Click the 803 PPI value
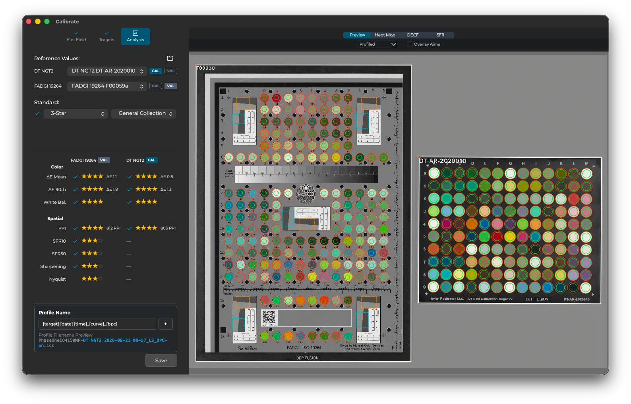The image size is (631, 404). click(168, 228)
